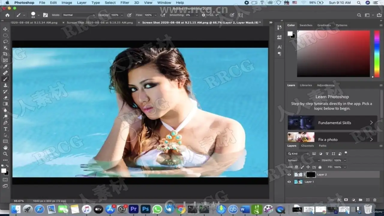The height and width of the screenshot is (216, 384).
Task: Select the Clone Stamp tool
Action: (x=5, y=85)
